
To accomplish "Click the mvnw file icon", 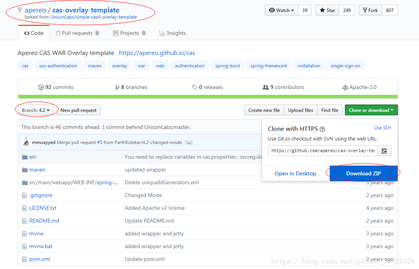I will pos(24,234).
